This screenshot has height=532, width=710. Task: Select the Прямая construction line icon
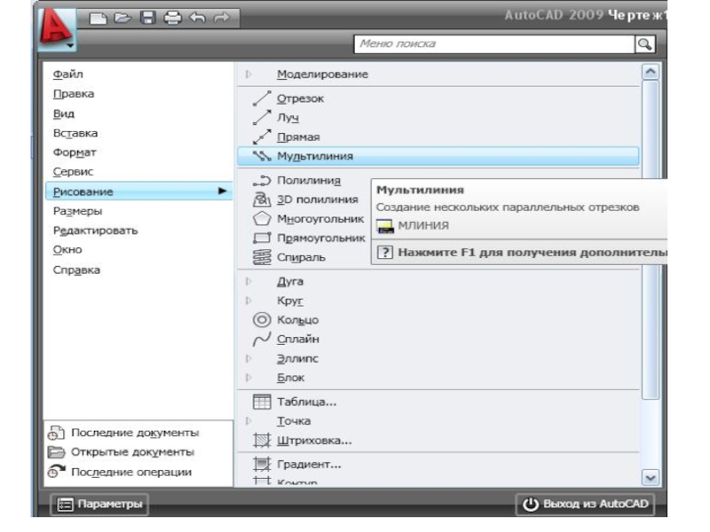pos(262,137)
